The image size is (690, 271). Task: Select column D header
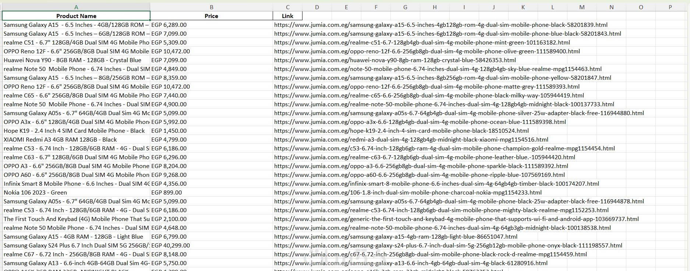click(317, 7)
